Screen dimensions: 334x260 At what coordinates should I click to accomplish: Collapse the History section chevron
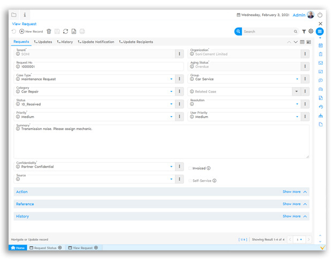(x=305, y=217)
